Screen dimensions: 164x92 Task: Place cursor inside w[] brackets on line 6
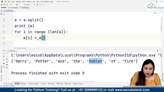coord(43,38)
